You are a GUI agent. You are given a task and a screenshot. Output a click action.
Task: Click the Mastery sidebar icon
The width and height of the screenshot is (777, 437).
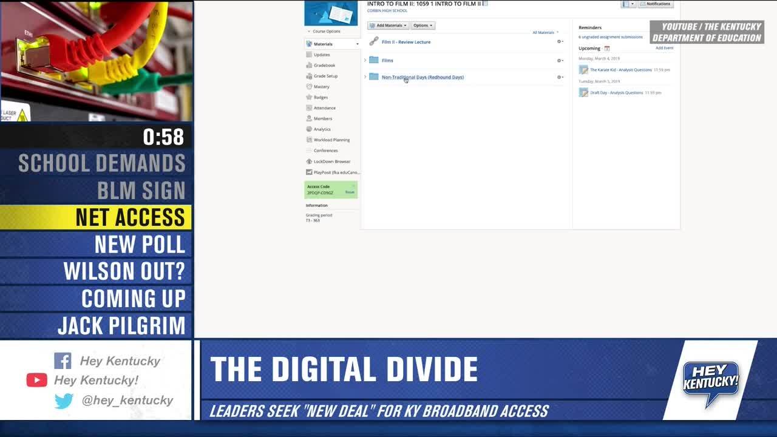coord(309,87)
